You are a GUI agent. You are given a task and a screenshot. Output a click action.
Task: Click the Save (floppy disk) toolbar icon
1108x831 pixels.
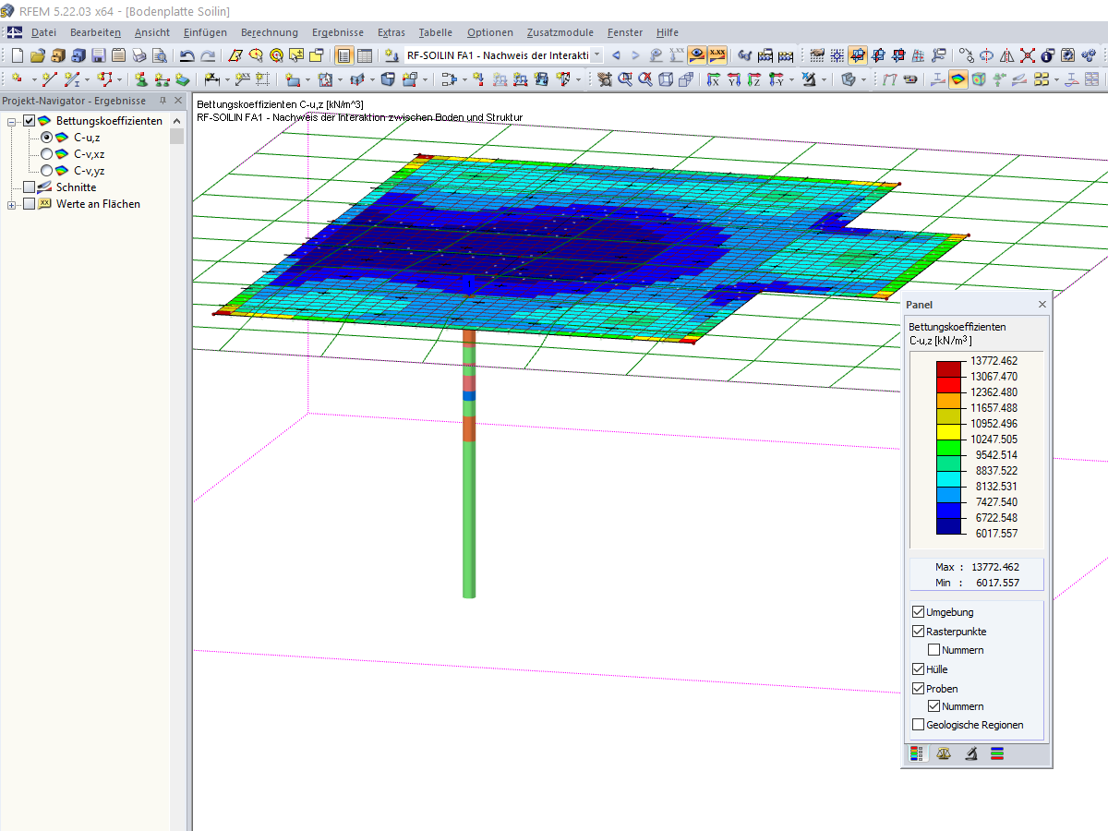(99, 55)
